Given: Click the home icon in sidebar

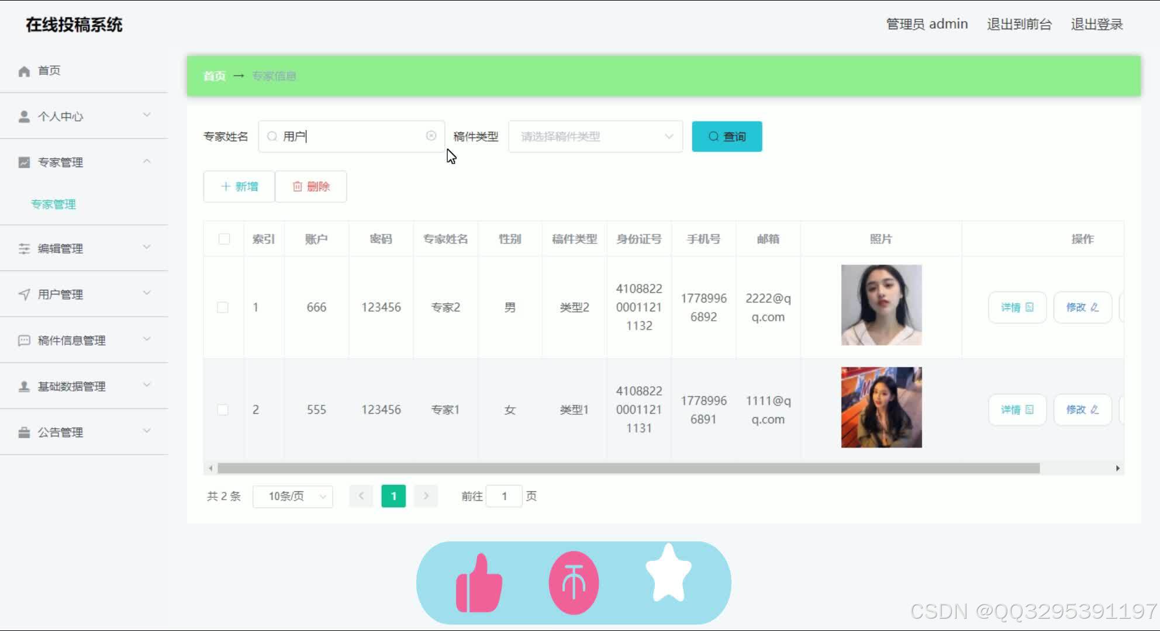Looking at the screenshot, I should (x=24, y=71).
